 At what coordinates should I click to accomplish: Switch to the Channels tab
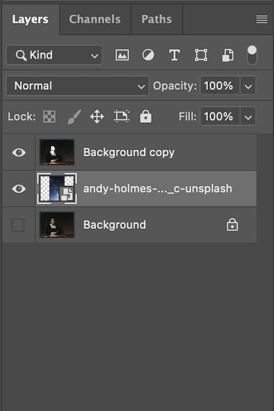coord(95,19)
